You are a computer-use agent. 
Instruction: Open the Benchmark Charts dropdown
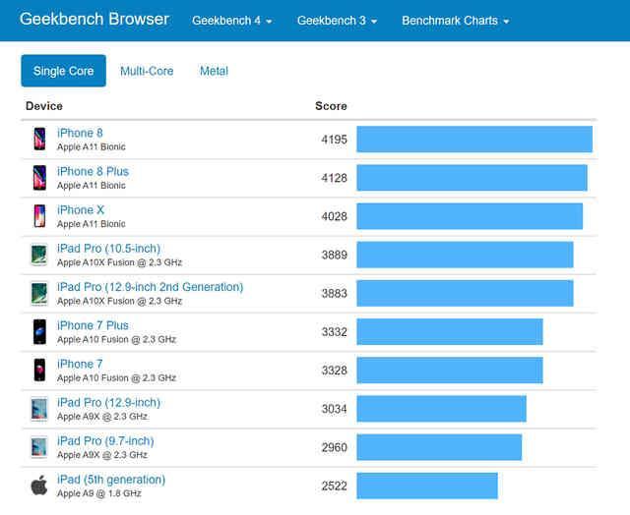tap(455, 21)
